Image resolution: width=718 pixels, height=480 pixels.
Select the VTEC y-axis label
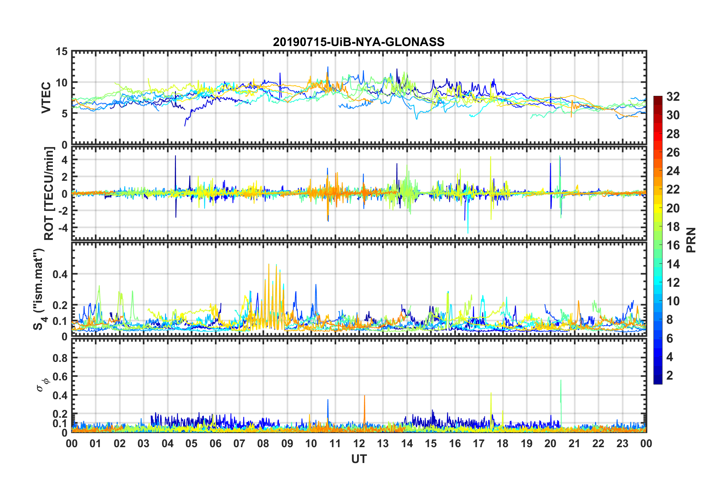[46, 97]
